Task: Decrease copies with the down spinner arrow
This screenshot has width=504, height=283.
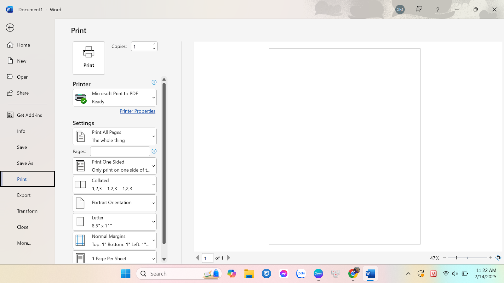Action: pos(154,48)
